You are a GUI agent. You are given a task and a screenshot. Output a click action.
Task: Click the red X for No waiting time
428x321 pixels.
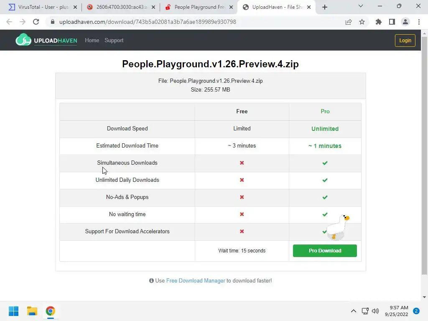tap(242, 214)
